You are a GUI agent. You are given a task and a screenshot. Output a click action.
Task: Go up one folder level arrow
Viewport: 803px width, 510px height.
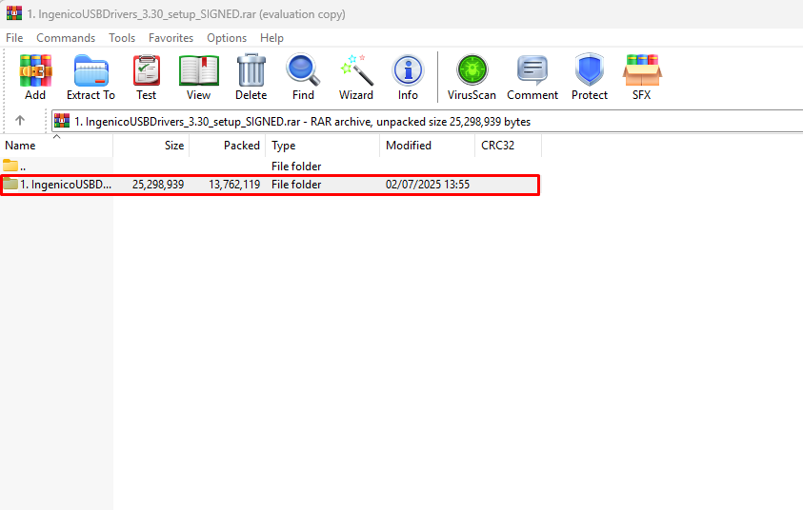coord(20,121)
